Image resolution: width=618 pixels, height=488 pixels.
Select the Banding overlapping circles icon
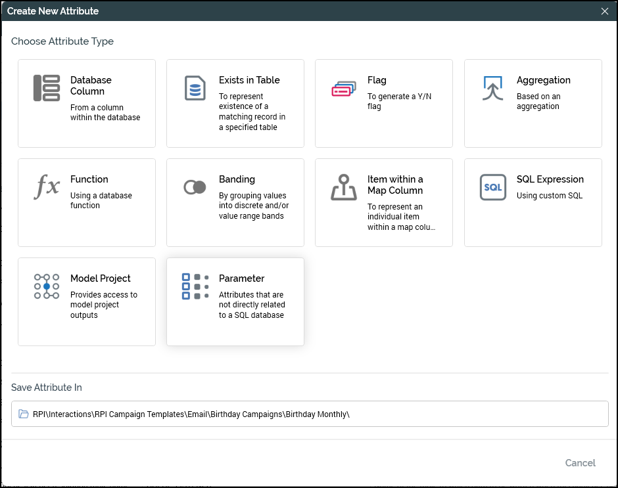coord(195,188)
